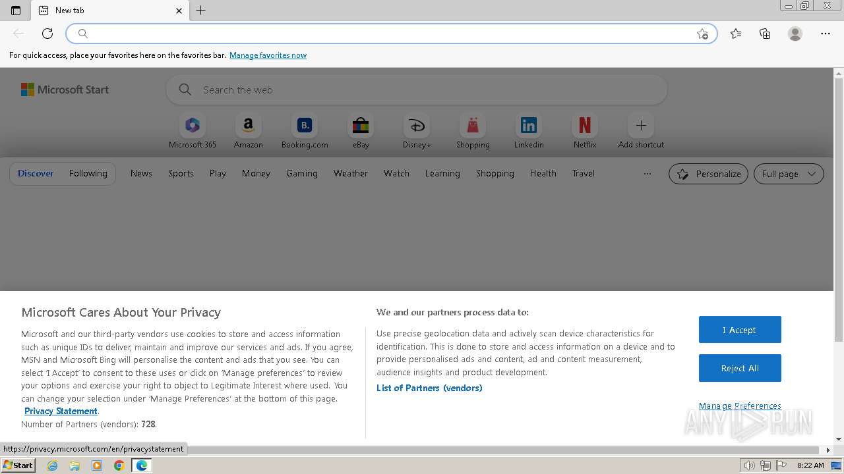Launch Google Chrome from the taskbar
Image resolution: width=844 pixels, height=474 pixels.
(119, 465)
